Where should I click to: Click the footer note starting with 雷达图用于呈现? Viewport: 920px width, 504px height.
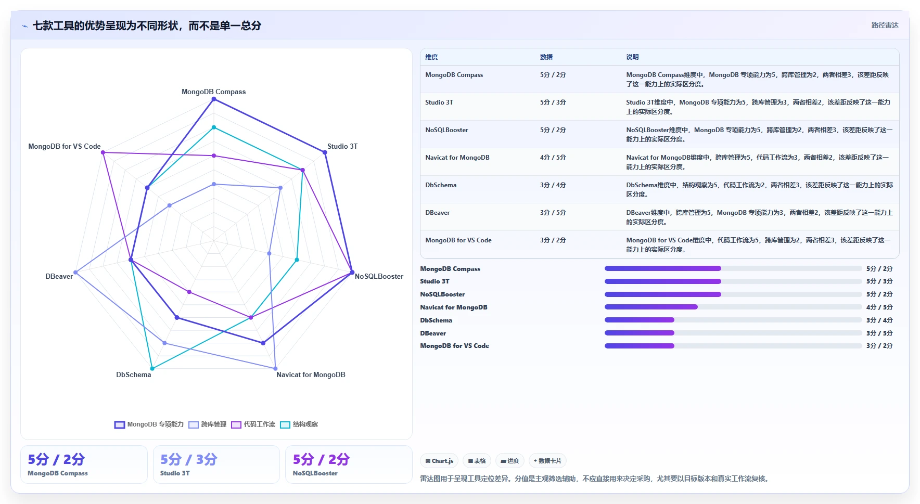pyautogui.click(x=595, y=479)
